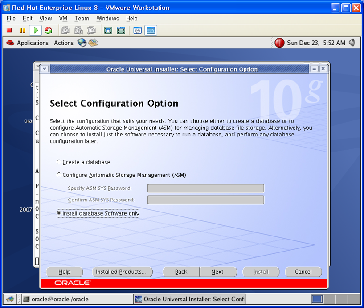
Task: Select Configure Automatic Storage Management option
Action: pyautogui.click(x=122, y=175)
